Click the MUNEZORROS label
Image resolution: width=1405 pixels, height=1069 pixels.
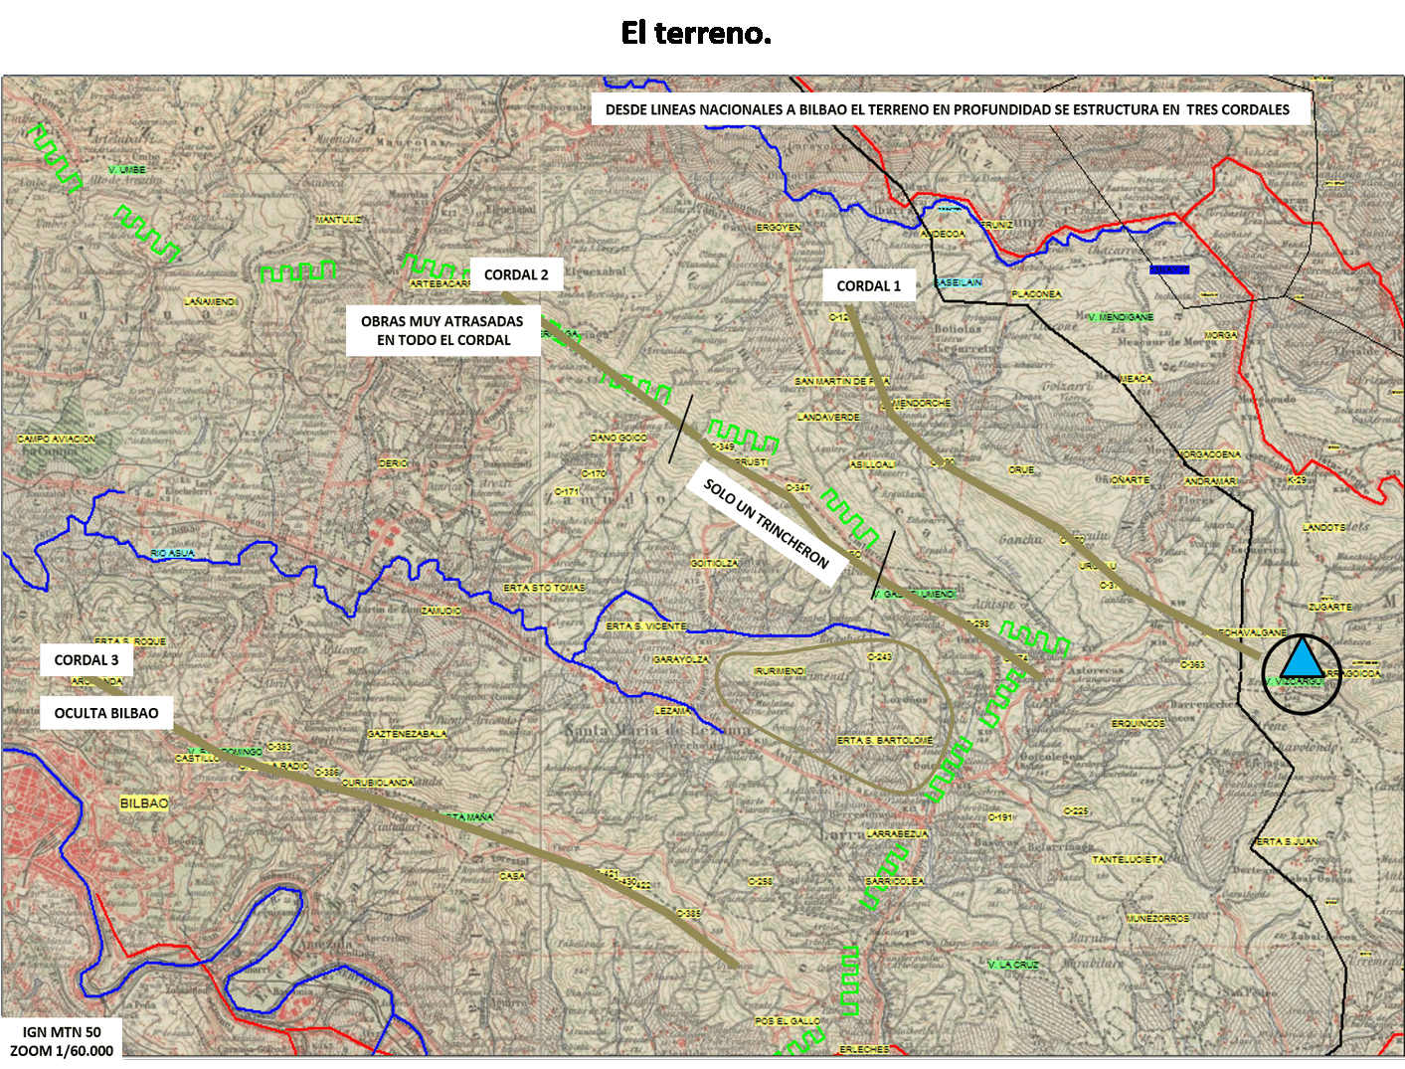[x=1157, y=919]
